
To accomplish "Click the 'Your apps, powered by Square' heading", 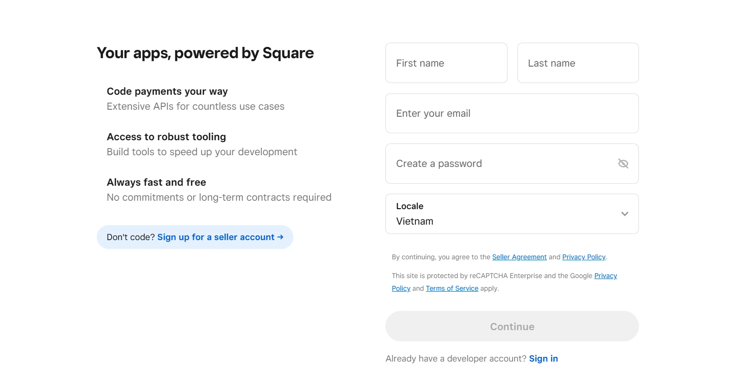I will tap(205, 53).
